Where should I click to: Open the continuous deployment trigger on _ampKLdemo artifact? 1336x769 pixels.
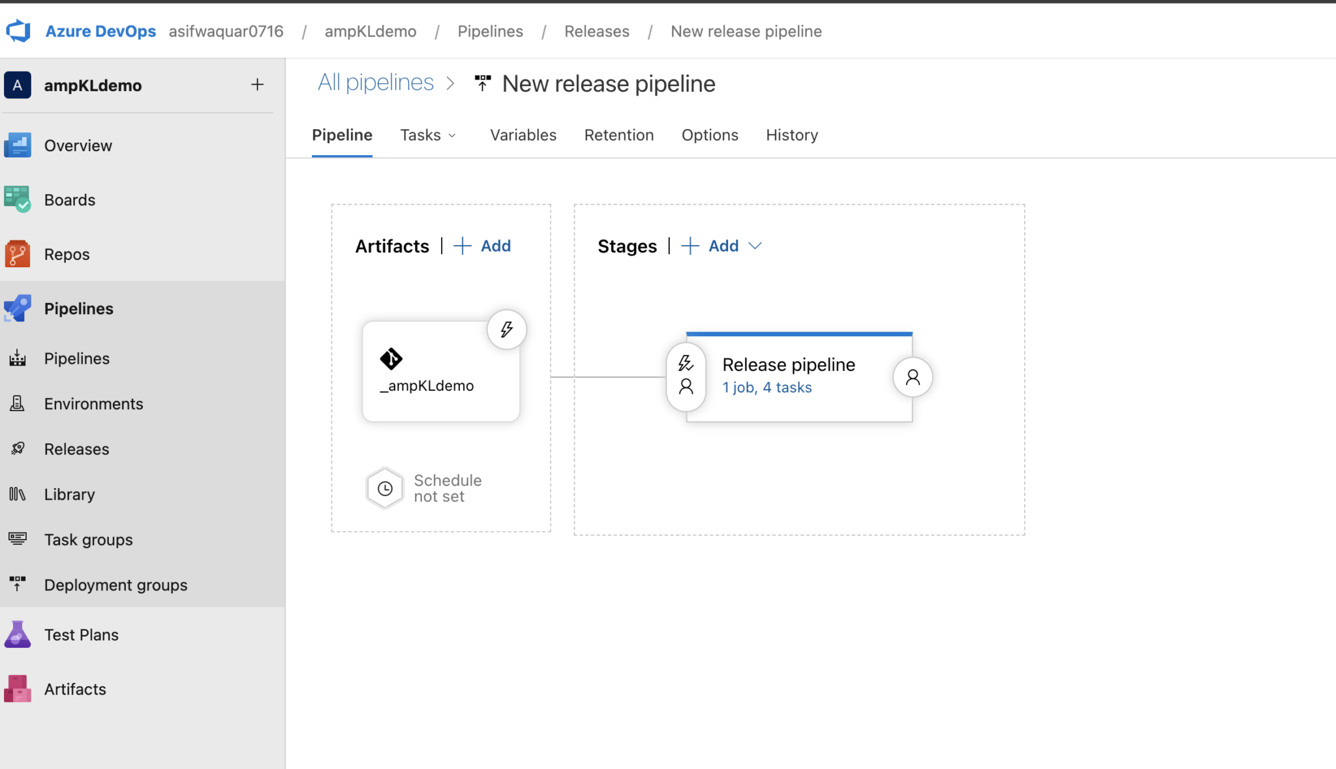coord(506,329)
